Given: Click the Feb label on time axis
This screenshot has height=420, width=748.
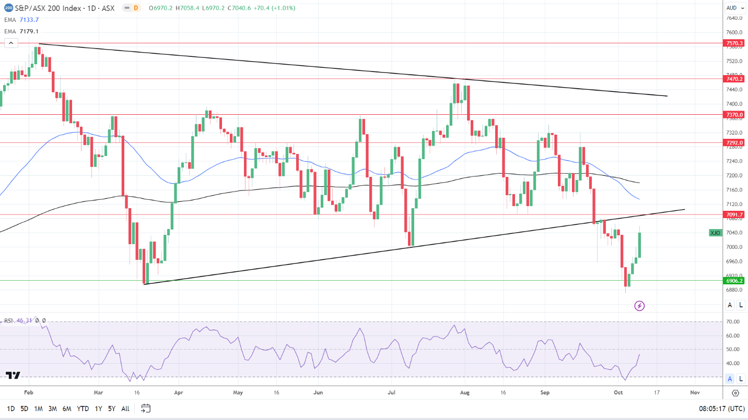Looking at the screenshot, I should pyautogui.click(x=29, y=392).
